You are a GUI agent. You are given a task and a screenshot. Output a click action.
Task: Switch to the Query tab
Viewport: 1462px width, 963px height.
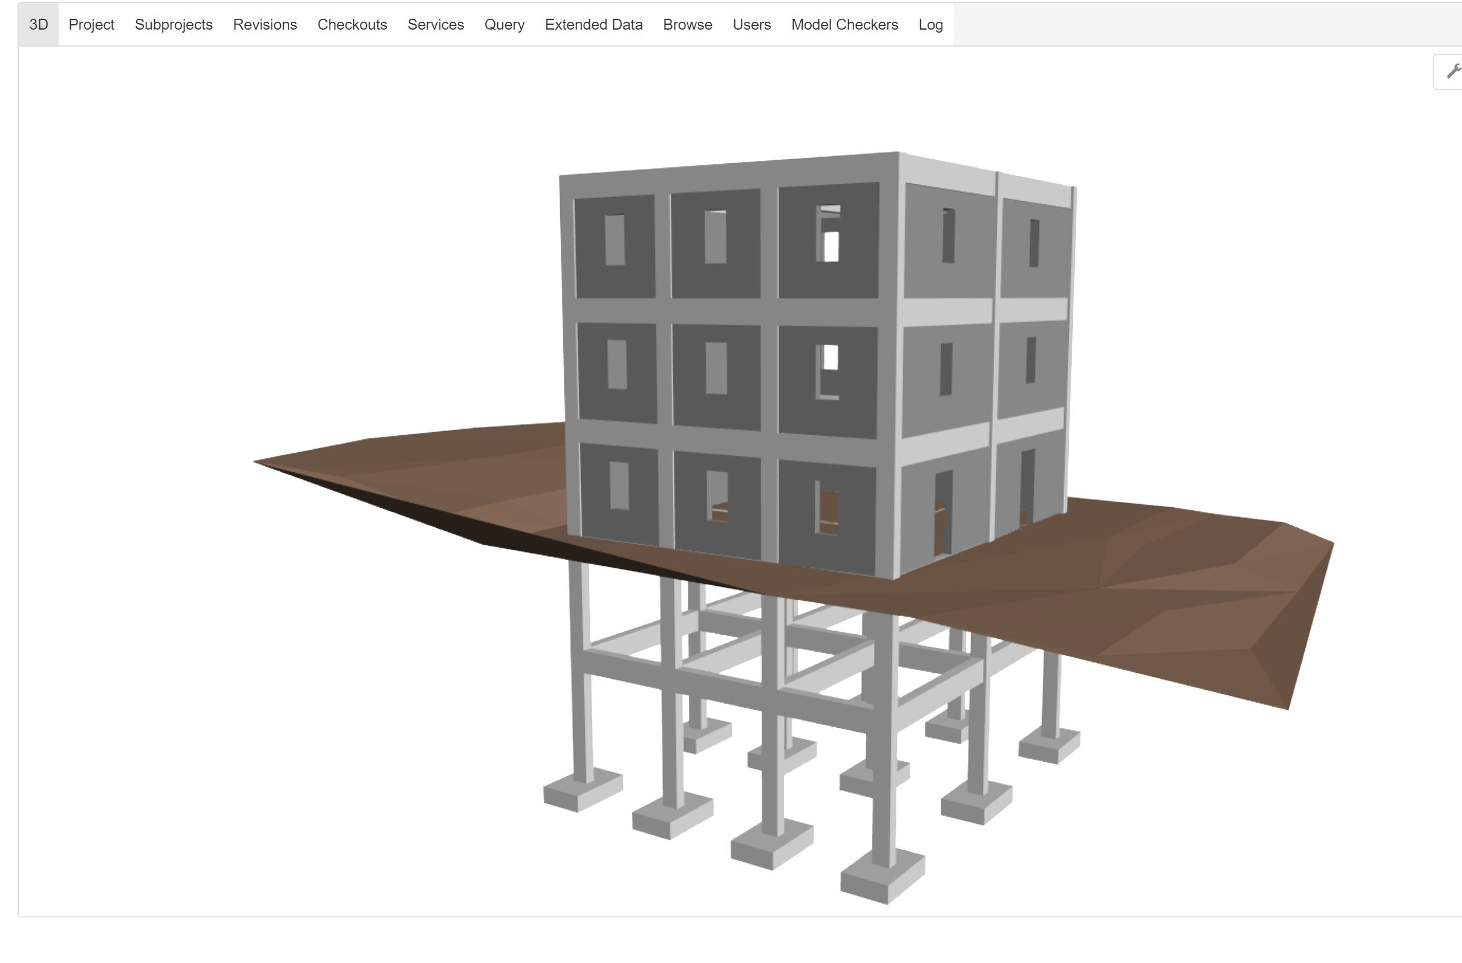(504, 24)
